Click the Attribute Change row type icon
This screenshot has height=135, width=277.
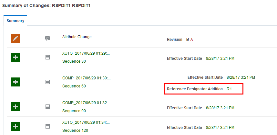click(x=47, y=39)
